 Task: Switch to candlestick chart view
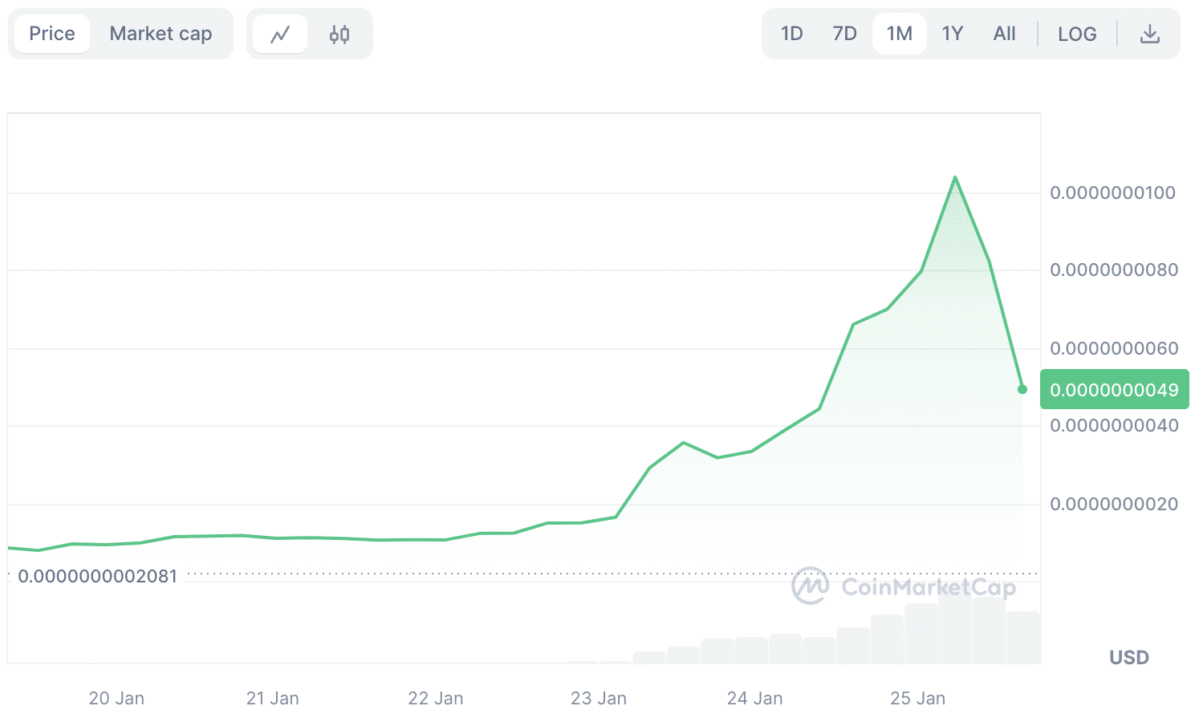coord(339,34)
